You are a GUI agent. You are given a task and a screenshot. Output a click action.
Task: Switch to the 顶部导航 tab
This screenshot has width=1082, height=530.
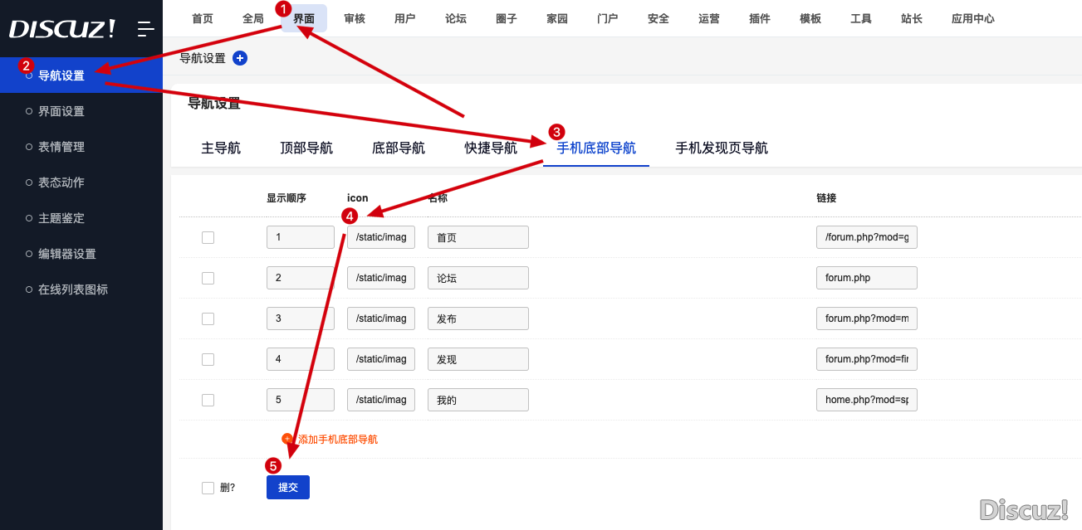306,147
